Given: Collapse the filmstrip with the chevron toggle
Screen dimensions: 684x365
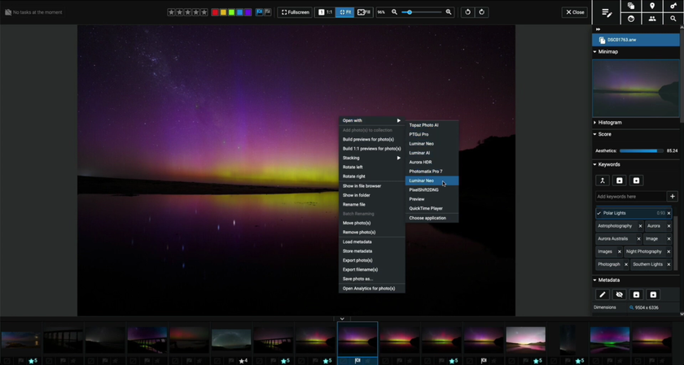Looking at the screenshot, I should pos(342,319).
